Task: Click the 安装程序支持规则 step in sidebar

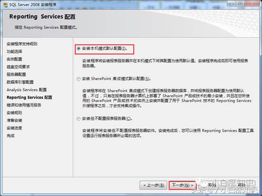Action: 22,44
